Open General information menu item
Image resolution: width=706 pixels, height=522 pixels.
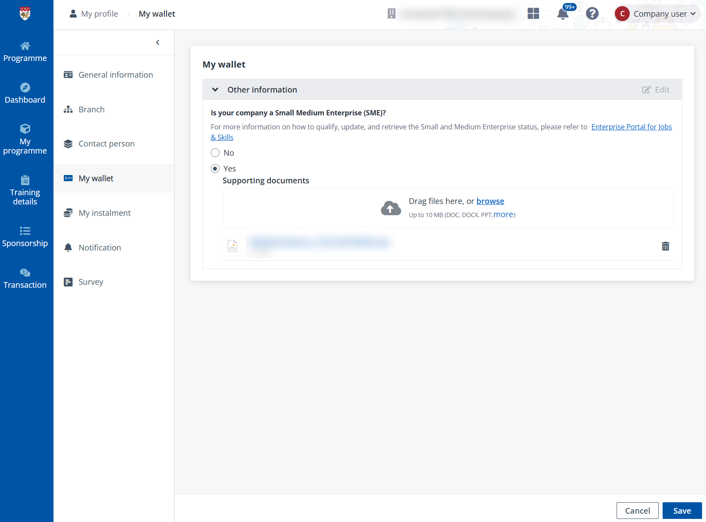click(115, 75)
